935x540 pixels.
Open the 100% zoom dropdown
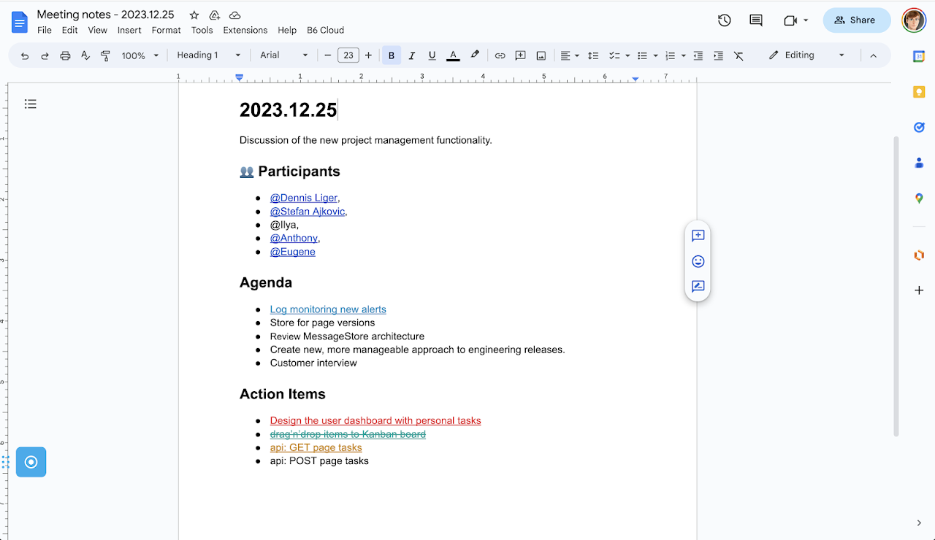[140, 55]
